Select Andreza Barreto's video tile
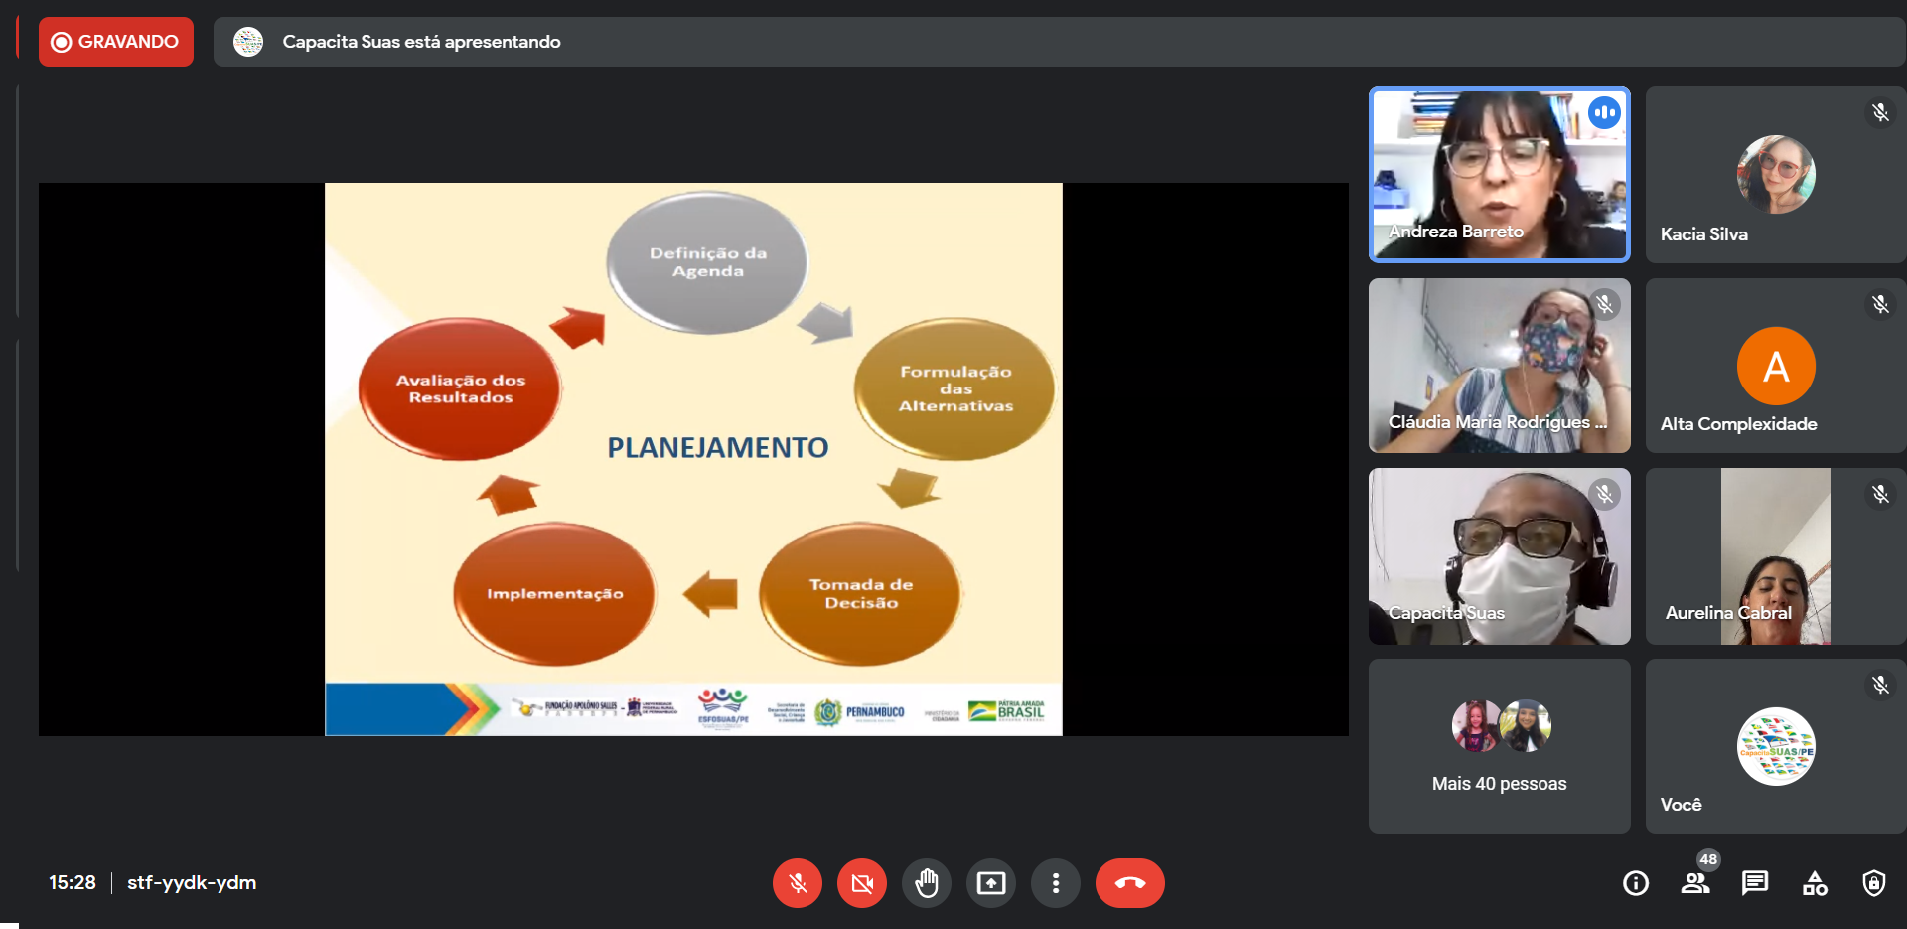Image resolution: width=1907 pixels, height=929 pixels. tap(1499, 175)
